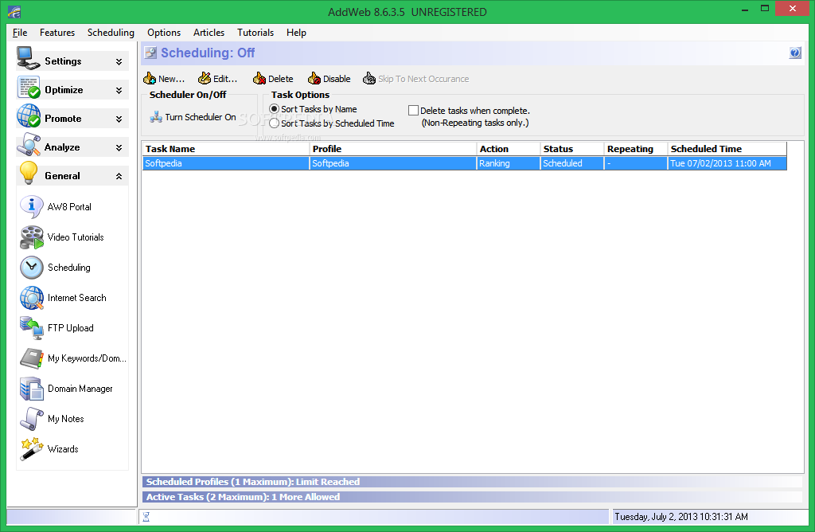The width and height of the screenshot is (815, 532).
Task: Click the Analyze magnifier icon in sidebar
Action: [x=29, y=145]
